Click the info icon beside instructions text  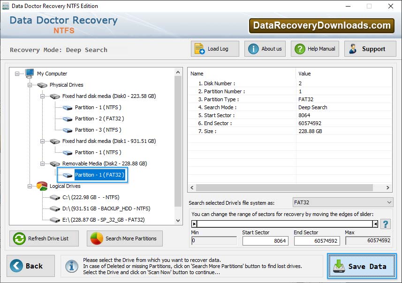[x=71, y=266]
